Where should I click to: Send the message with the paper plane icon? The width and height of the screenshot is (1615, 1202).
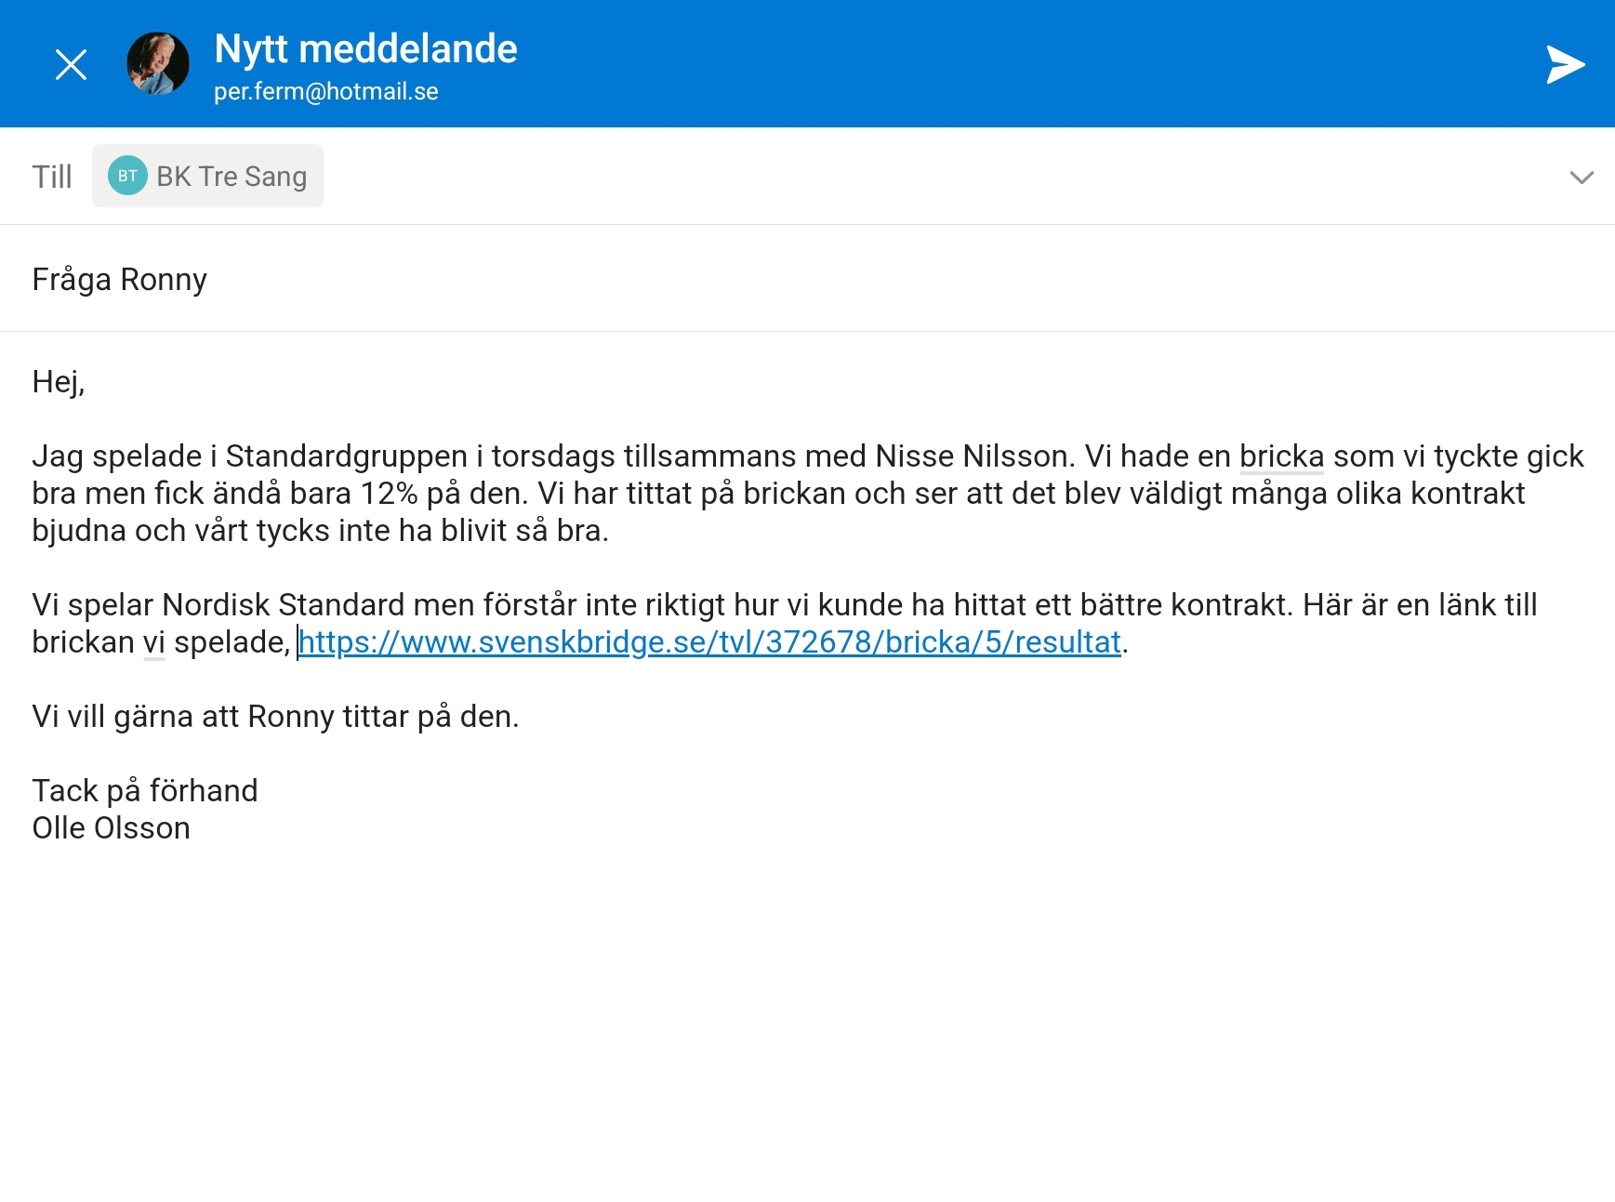pyautogui.click(x=1565, y=64)
